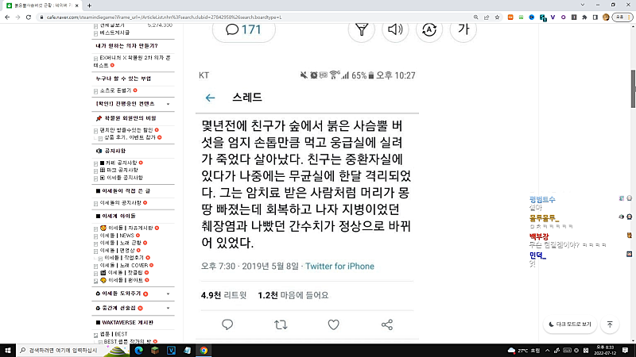This screenshot has height=357, width=636.
Task: Open the 이세돌 | NEWS board
Action: click(x=120, y=236)
